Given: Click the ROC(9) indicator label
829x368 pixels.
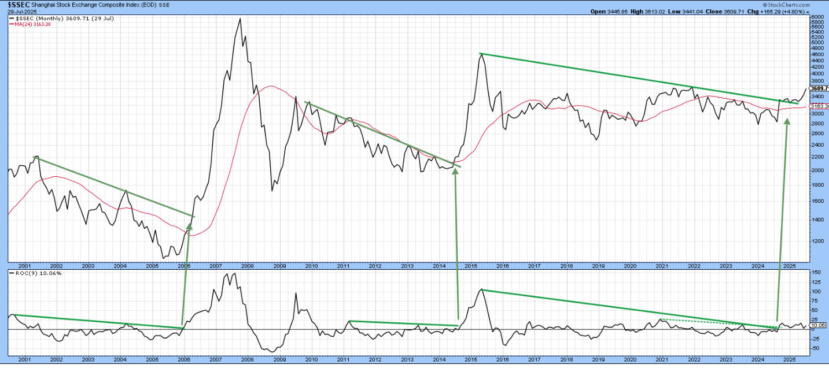Looking at the screenshot, I should 27,273.
